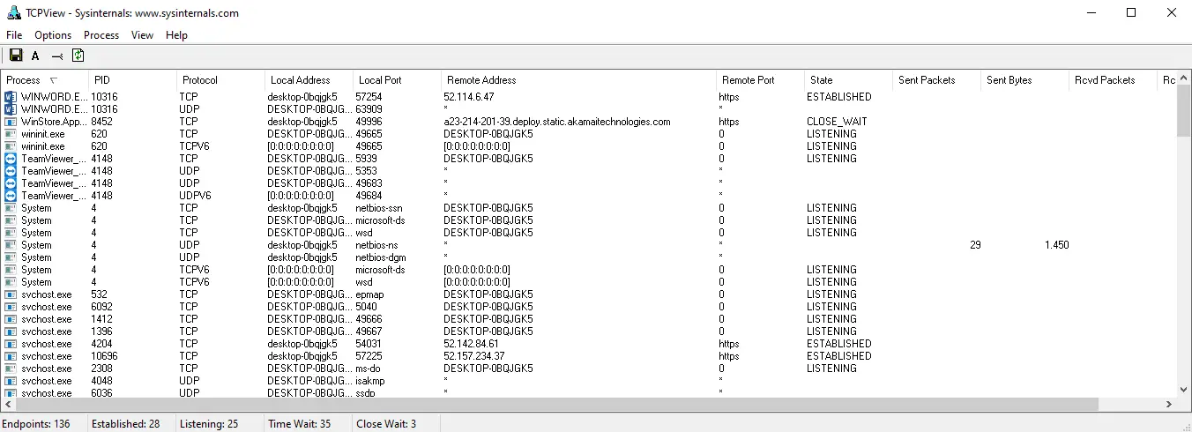Sort by the Remote Port column header
This screenshot has width=1192, height=432.
point(760,80)
